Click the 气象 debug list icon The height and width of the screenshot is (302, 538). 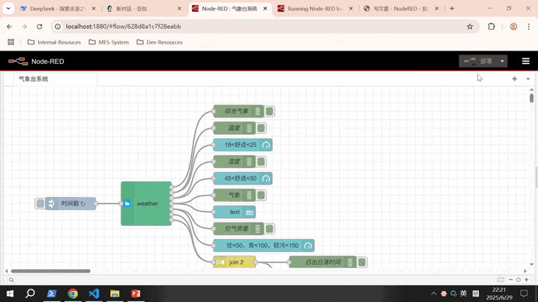250,195
